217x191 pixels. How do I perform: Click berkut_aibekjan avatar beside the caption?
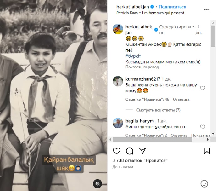[118, 29]
